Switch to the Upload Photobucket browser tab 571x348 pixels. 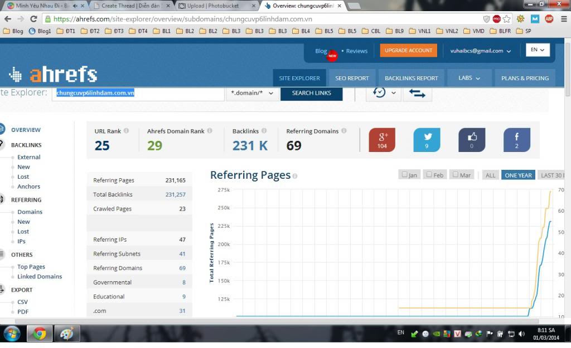point(216,6)
